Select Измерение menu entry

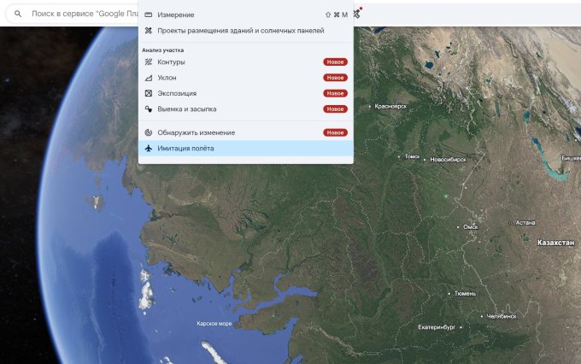(246, 15)
